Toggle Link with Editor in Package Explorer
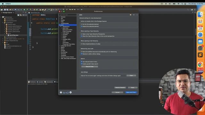 20,15
